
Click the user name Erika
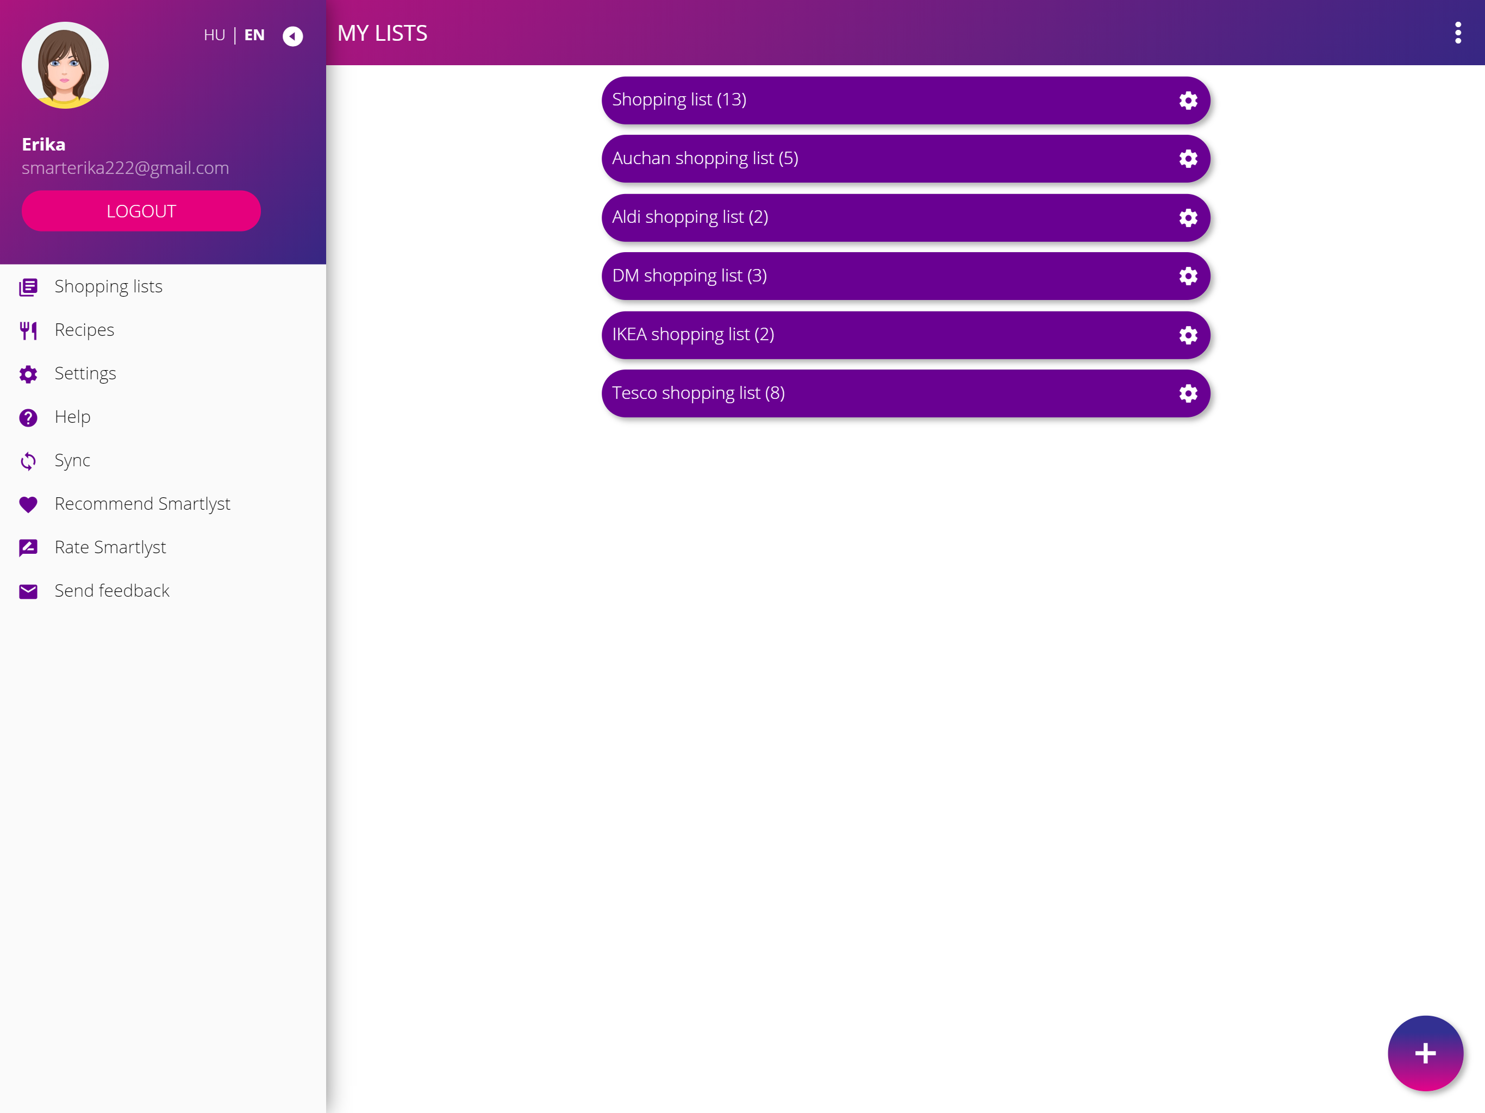pyautogui.click(x=43, y=145)
